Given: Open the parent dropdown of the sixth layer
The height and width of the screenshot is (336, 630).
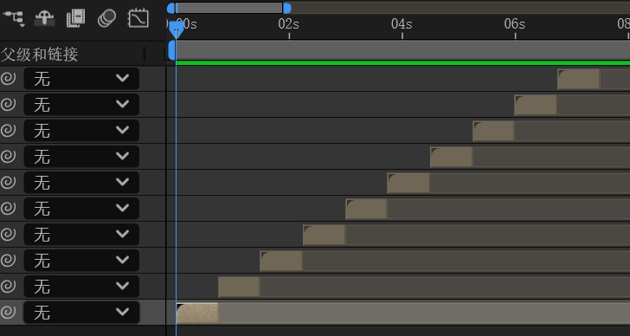Looking at the screenshot, I should [x=81, y=208].
